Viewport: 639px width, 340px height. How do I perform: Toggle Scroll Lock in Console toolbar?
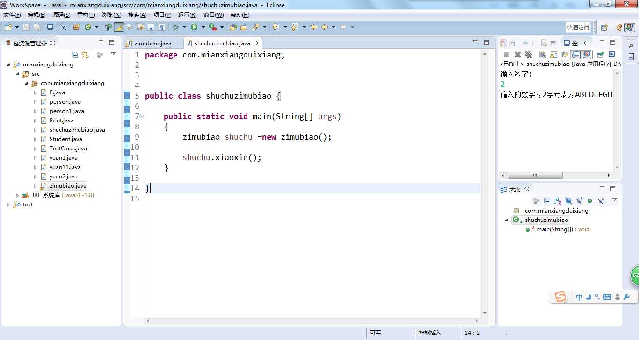553,55
